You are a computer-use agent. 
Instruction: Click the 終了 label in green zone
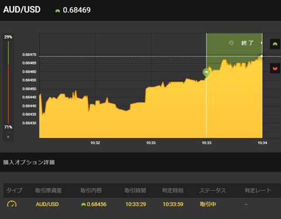(x=248, y=43)
